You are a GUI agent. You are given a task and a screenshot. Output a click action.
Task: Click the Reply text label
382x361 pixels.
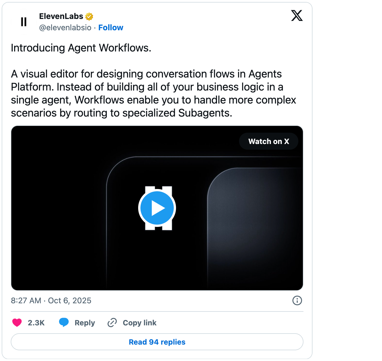pyautogui.click(x=85, y=323)
